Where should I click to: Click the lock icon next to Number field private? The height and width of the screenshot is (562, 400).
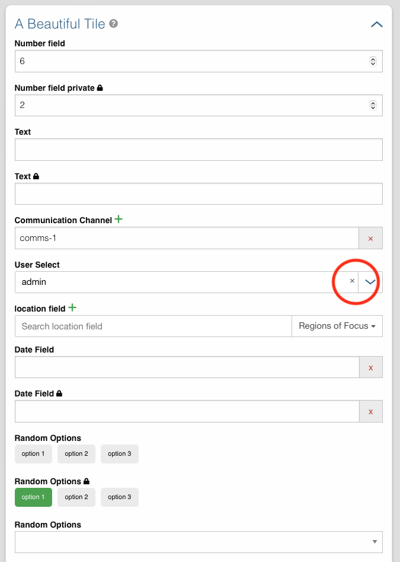(100, 88)
